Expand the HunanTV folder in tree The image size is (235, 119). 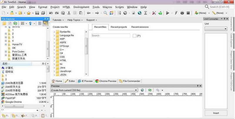coord(6,44)
